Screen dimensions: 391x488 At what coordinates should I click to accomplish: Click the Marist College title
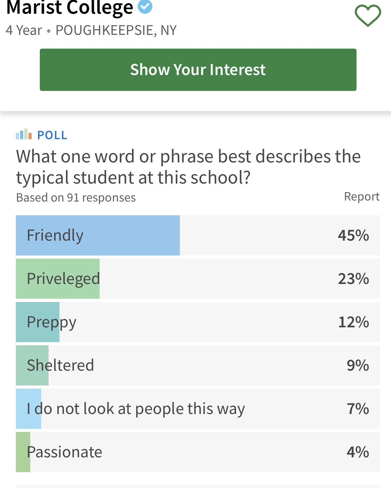click(x=70, y=8)
